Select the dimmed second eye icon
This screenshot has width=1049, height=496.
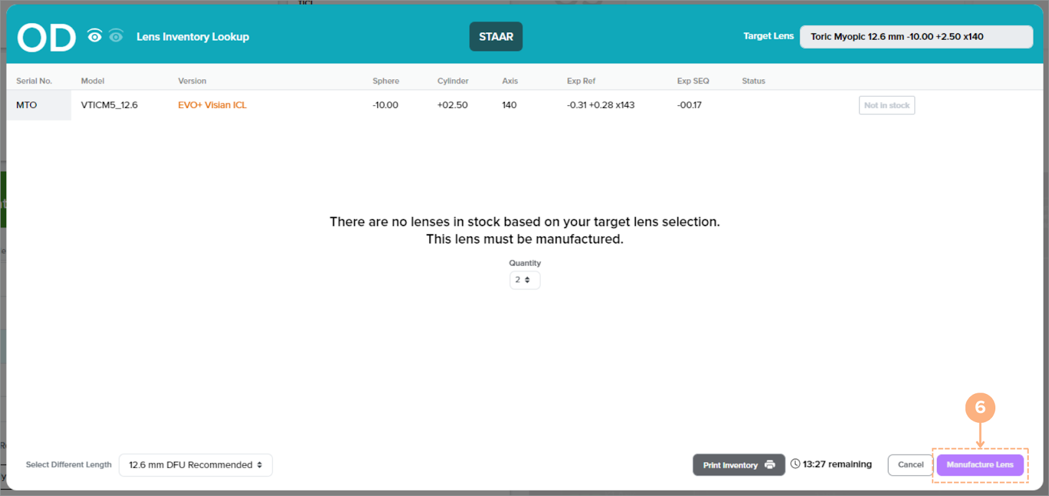tap(116, 36)
